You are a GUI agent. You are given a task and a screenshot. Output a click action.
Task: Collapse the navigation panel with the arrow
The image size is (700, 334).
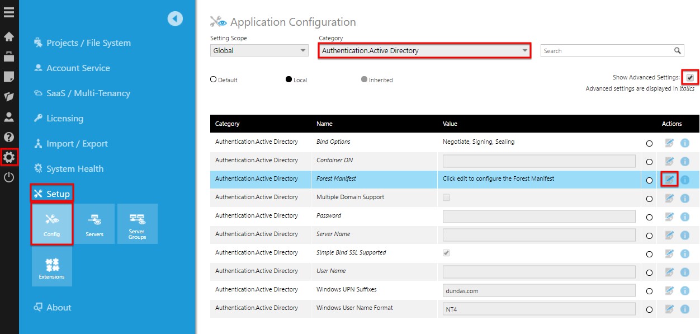click(174, 18)
